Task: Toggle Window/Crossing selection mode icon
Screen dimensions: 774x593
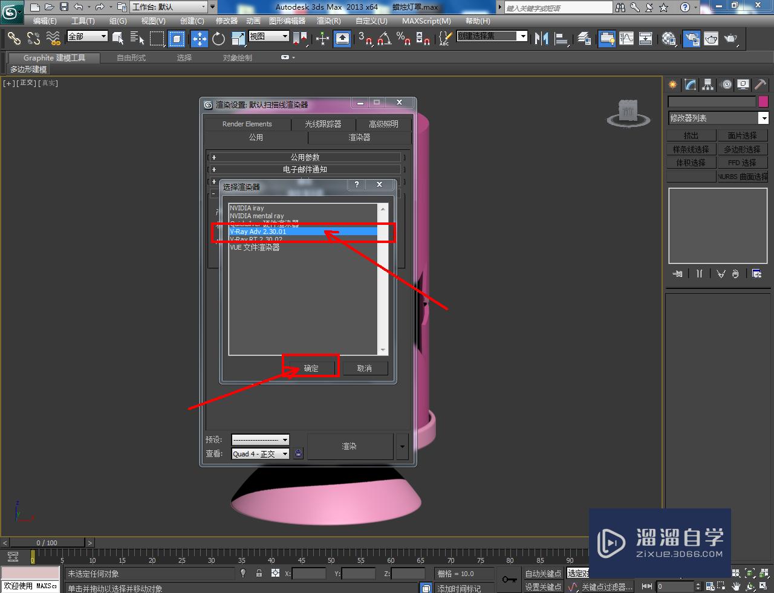Action: [176, 39]
